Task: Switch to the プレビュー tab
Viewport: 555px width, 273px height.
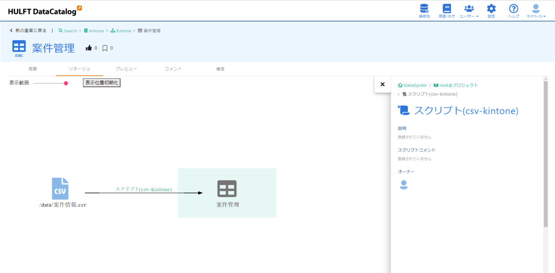Action: 126,69
